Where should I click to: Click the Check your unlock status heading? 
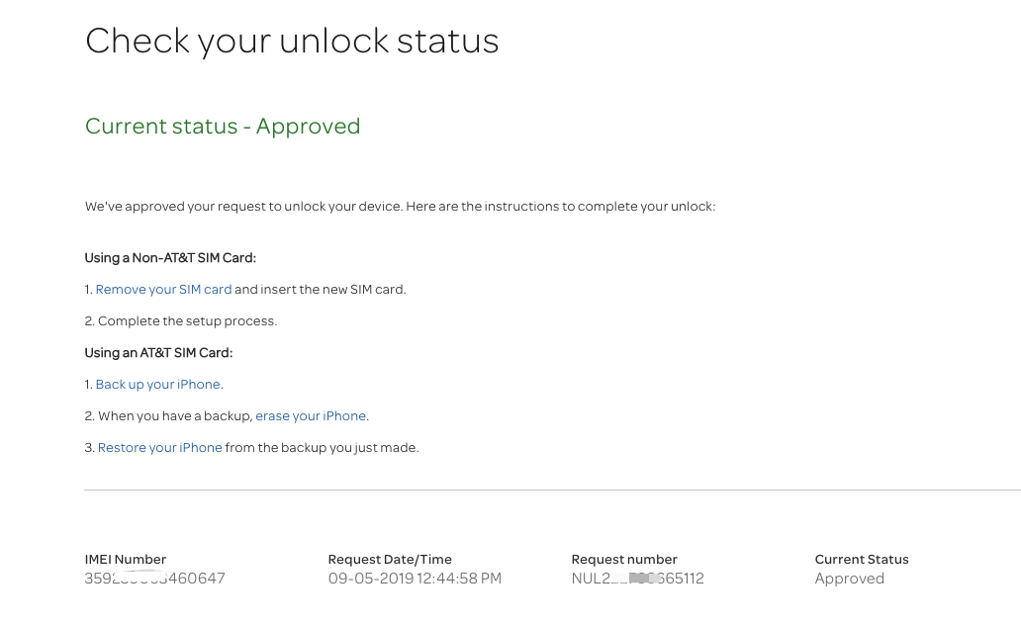coord(292,42)
